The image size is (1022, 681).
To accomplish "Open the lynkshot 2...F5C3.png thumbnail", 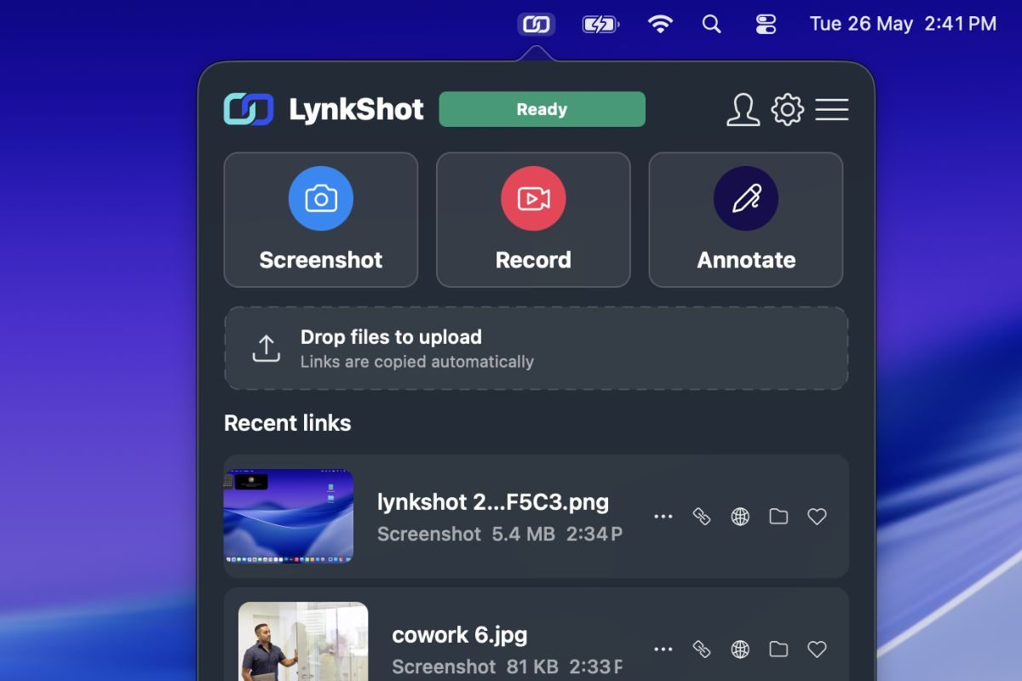I will coord(289,516).
